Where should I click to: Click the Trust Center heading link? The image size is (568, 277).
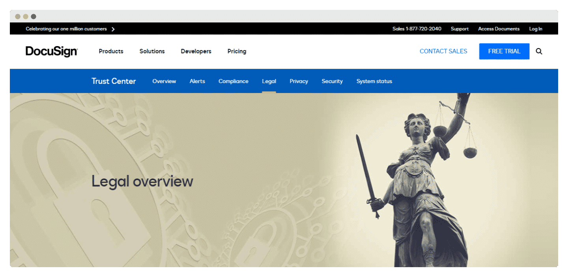click(114, 81)
